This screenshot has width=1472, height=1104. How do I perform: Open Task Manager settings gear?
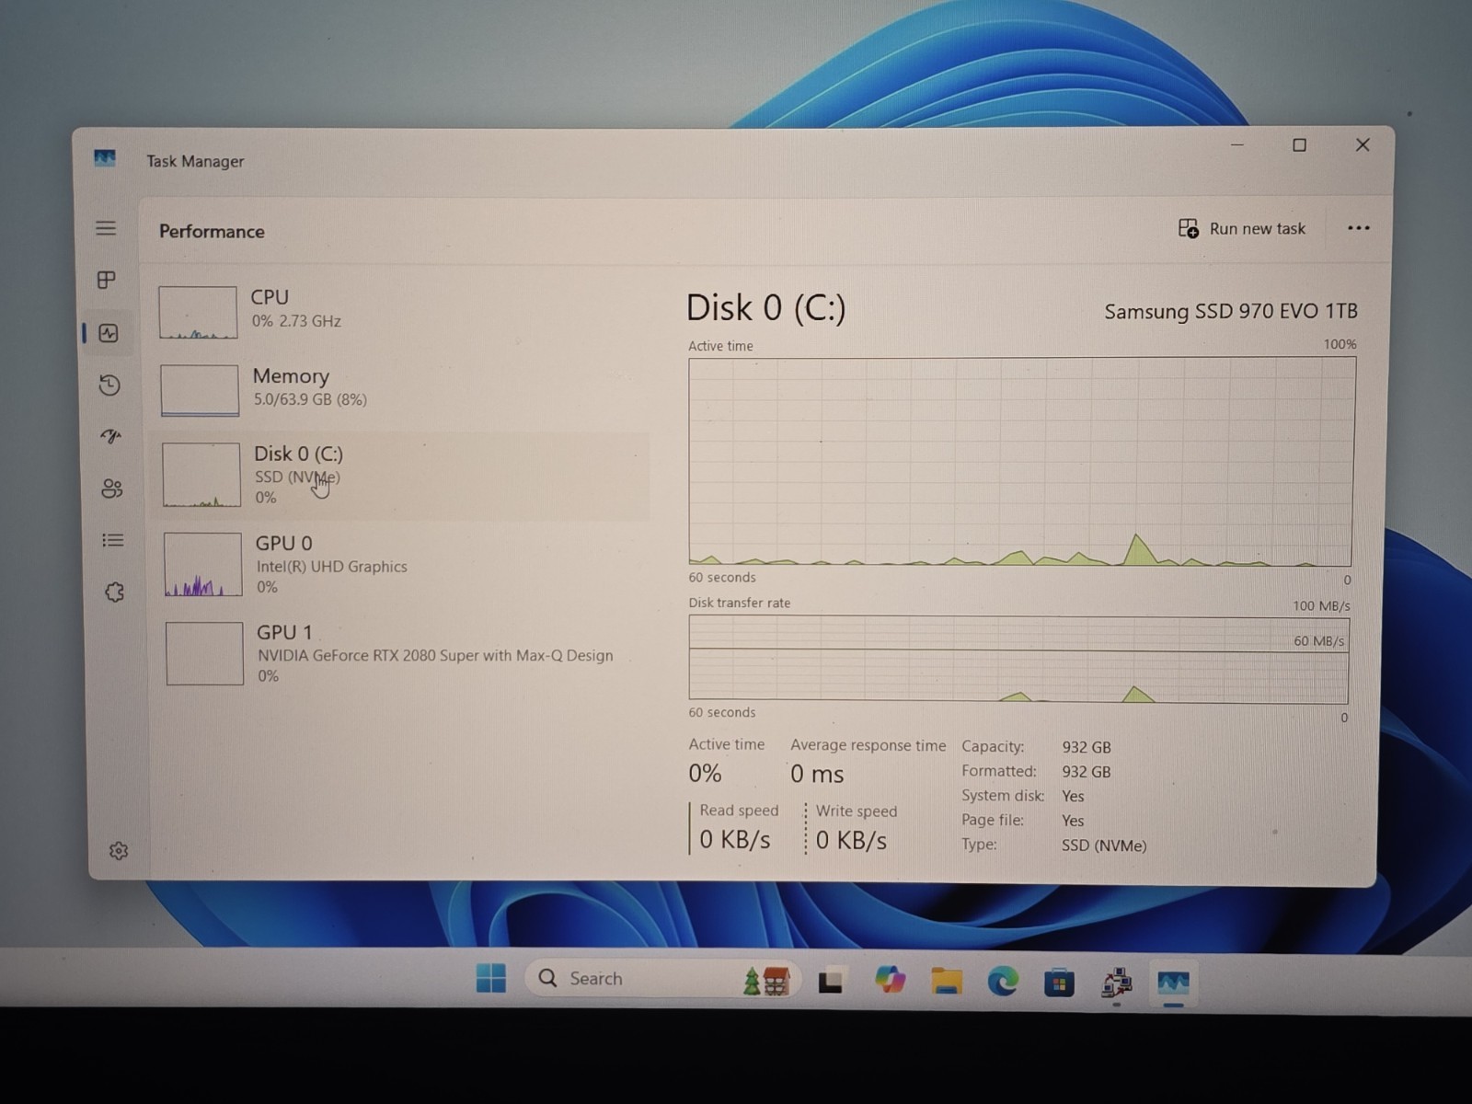tap(118, 851)
